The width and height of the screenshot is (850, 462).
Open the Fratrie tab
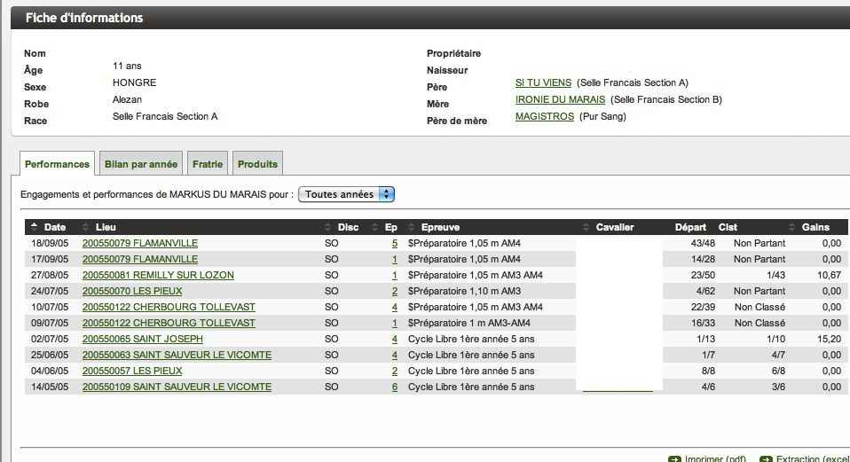coord(209,164)
